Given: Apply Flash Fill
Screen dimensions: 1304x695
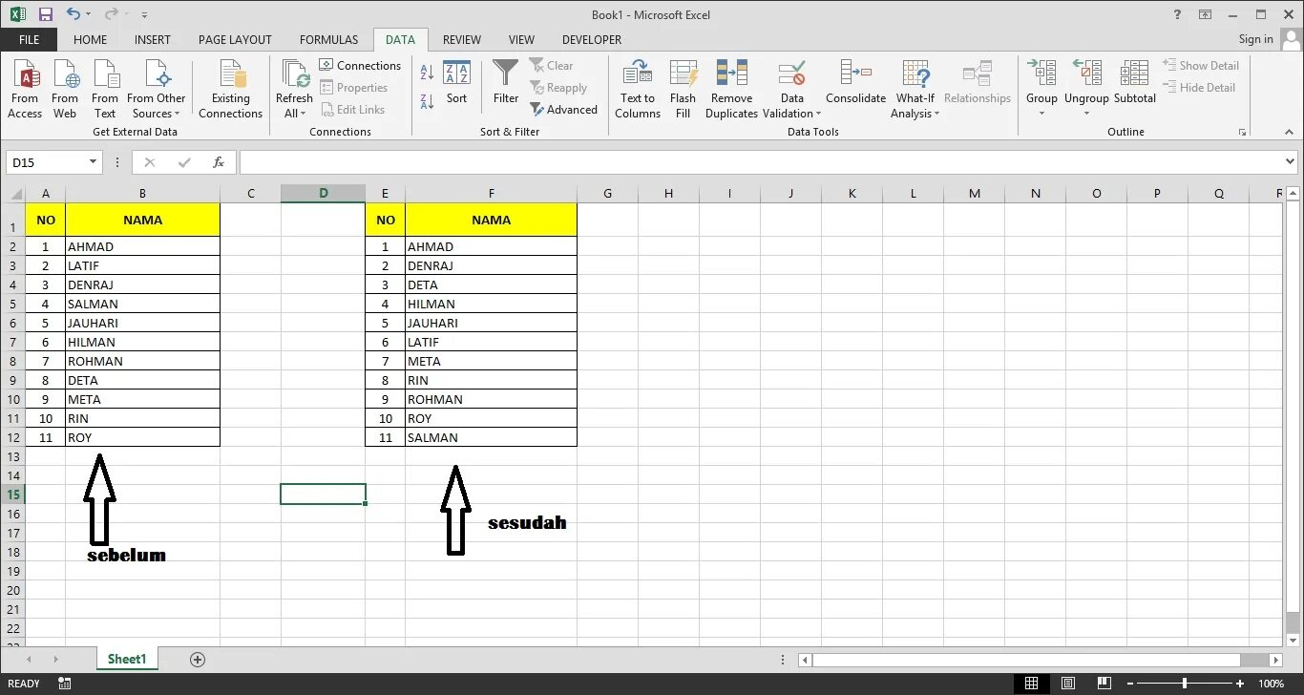Looking at the screenshot, I should click(683, 89).
